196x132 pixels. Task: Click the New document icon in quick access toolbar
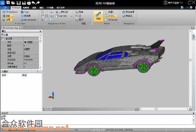tap(8, 3)
